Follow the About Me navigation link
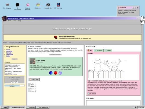Viewport: 145px width, 109px height. point(9,51)
